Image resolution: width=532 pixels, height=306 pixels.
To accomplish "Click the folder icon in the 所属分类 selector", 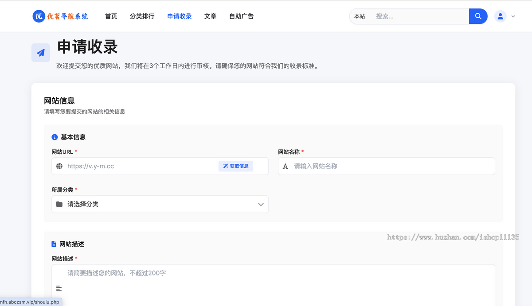I will 59,204.
